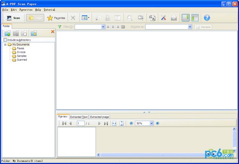Image resolution: width=239 pixels, height=164 pixels.
Task: Click the align right icon
Action: coord(118,27)
